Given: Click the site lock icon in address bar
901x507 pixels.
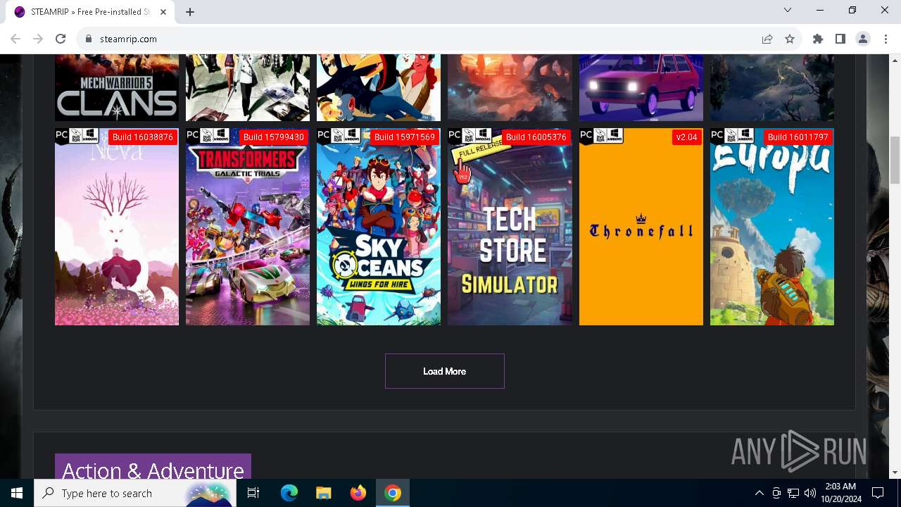Looking at the screenshot, I should click(x=89, y=39).
